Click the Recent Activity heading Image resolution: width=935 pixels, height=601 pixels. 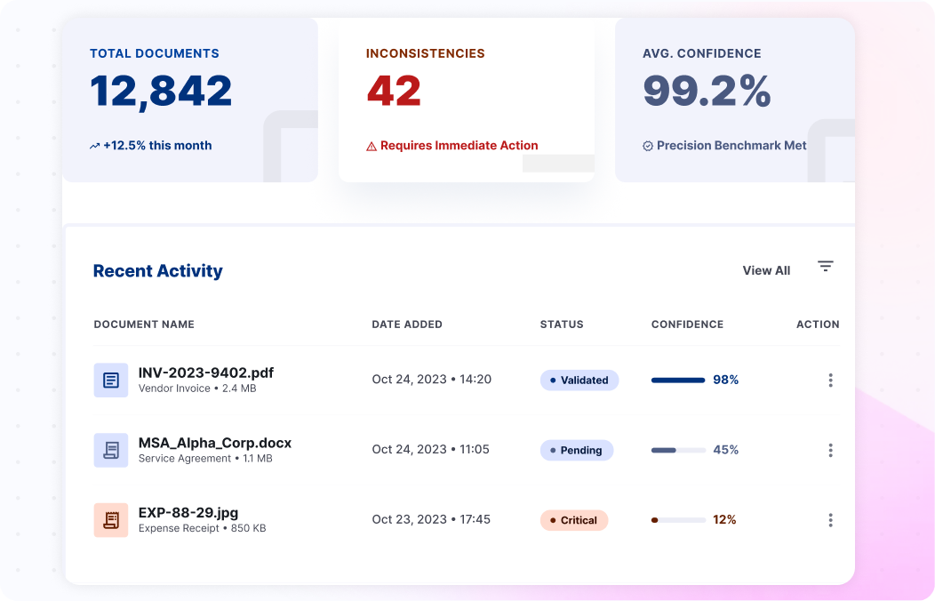click(x=158, y=271)
